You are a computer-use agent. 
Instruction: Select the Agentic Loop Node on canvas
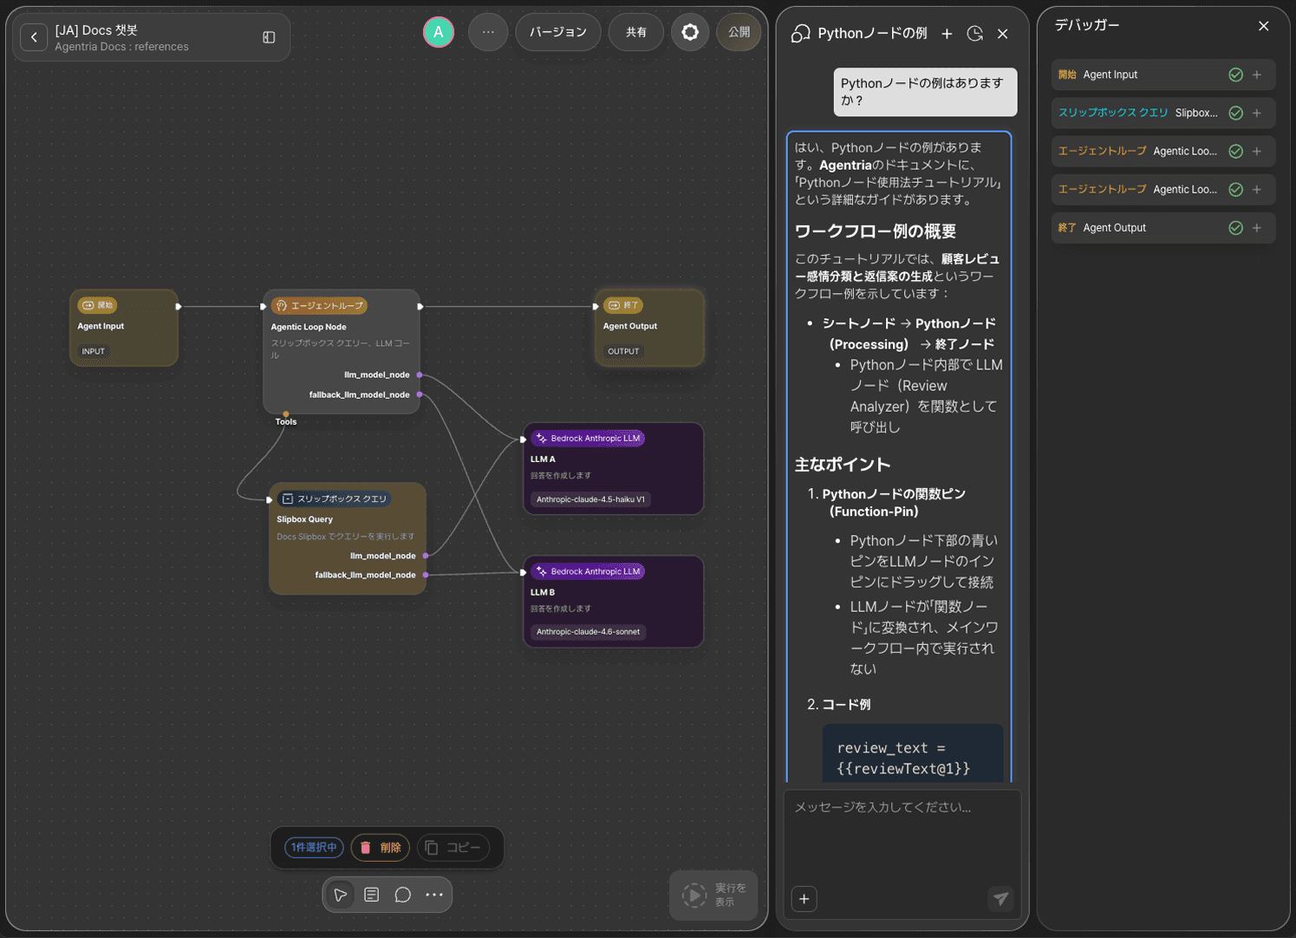[342, 351]
